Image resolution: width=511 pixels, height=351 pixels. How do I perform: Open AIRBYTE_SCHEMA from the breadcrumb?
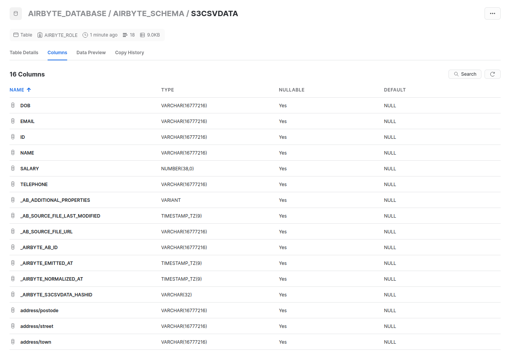pyautogui.click(x=148, y=13)
